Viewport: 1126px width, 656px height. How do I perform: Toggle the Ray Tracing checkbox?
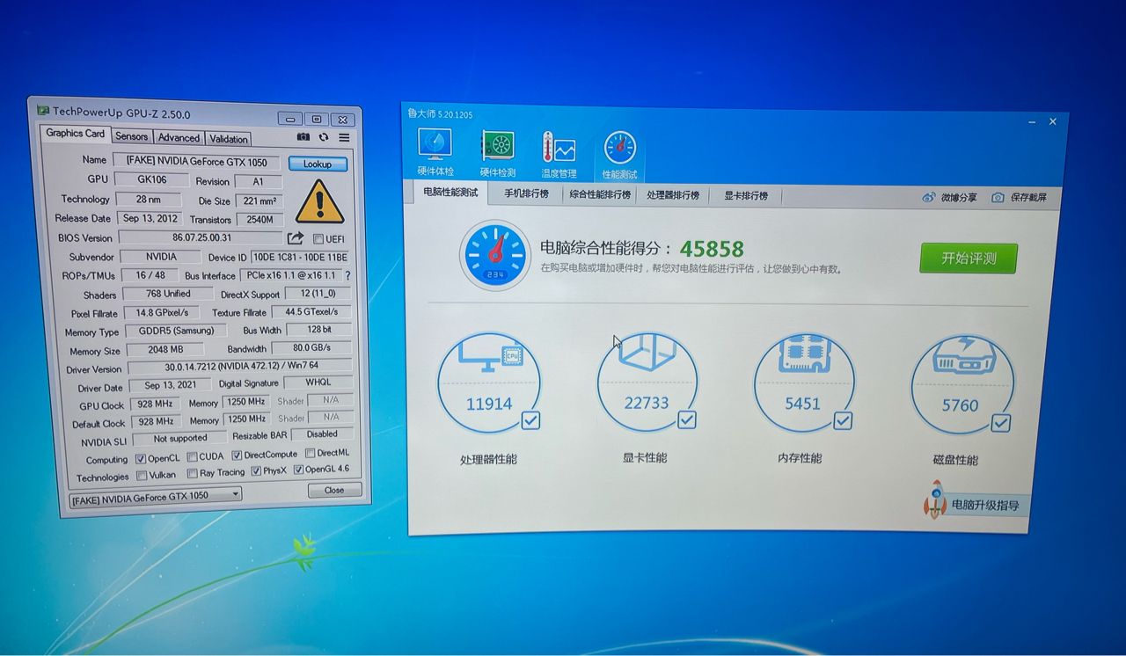click(193, 473)
